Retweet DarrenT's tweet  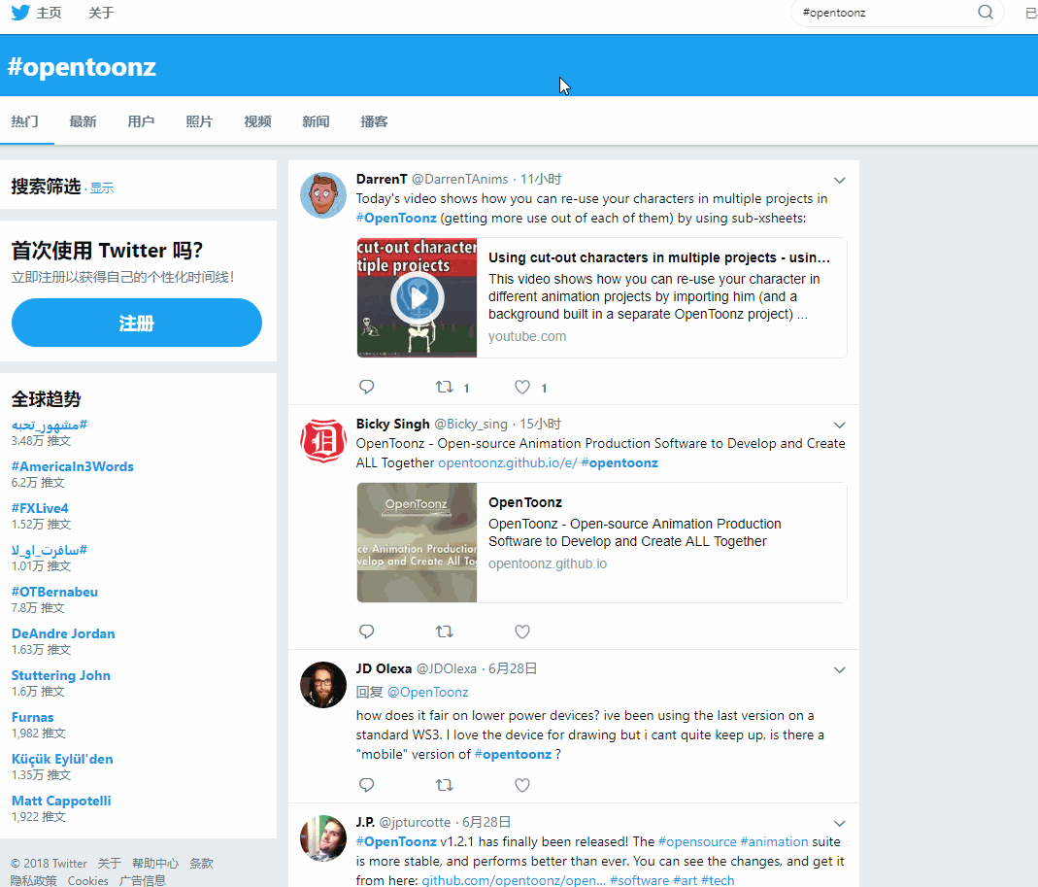pyautogui.click(x=444, y=387)
